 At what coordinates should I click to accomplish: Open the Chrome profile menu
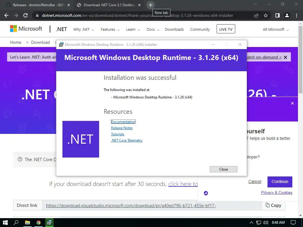(x=287, y=15)
